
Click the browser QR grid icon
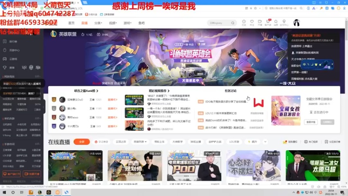(x=247, y=8)
